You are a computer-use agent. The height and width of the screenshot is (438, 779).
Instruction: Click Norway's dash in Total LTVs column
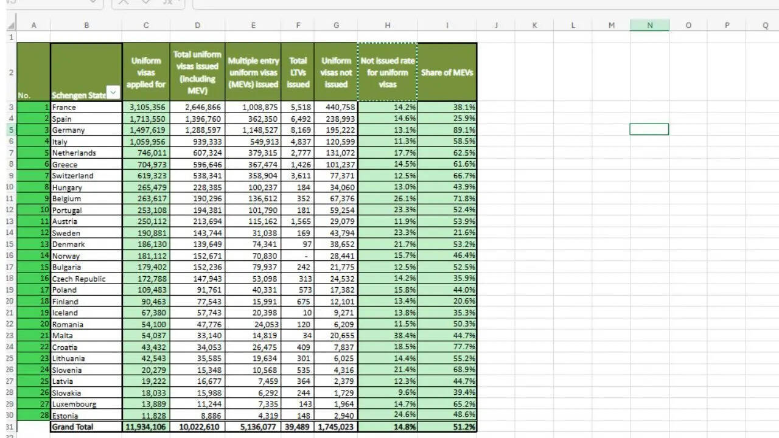(298, 255)
